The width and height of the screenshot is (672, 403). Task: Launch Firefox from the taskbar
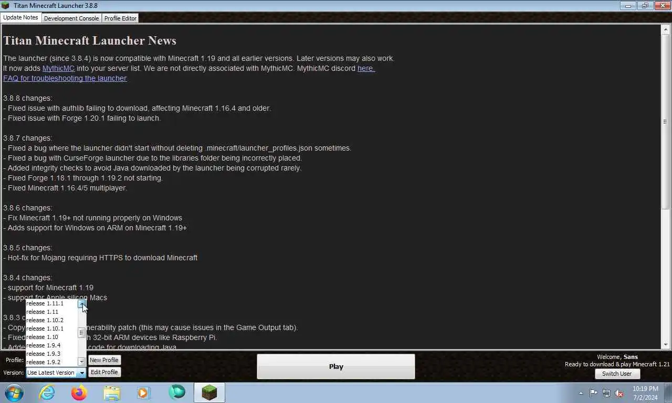[x=79, y=393]
